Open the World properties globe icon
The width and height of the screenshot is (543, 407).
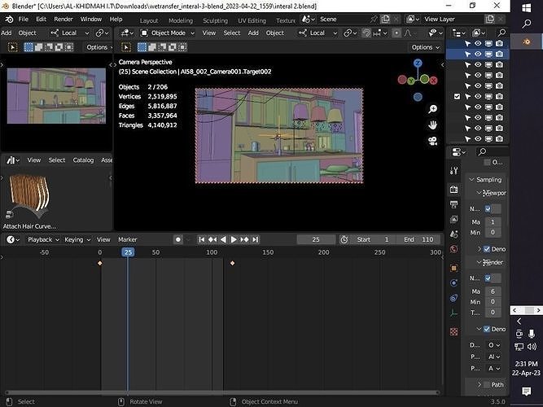click(454, 247)
